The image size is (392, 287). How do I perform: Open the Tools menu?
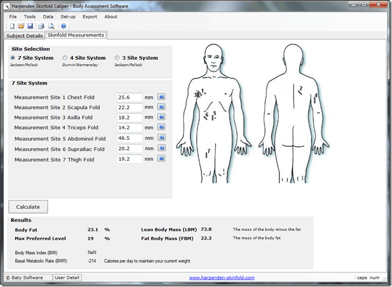tap(30, 16)
